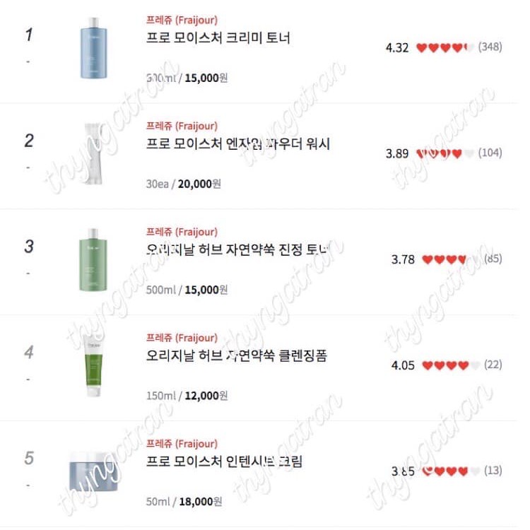
Task: View 프로 모이스처 인텐시브 크림 details
Action: click(x=228, y=462)
